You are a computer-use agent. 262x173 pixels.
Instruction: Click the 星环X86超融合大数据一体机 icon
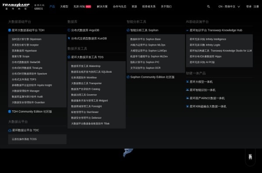click(x=187, y=106)
